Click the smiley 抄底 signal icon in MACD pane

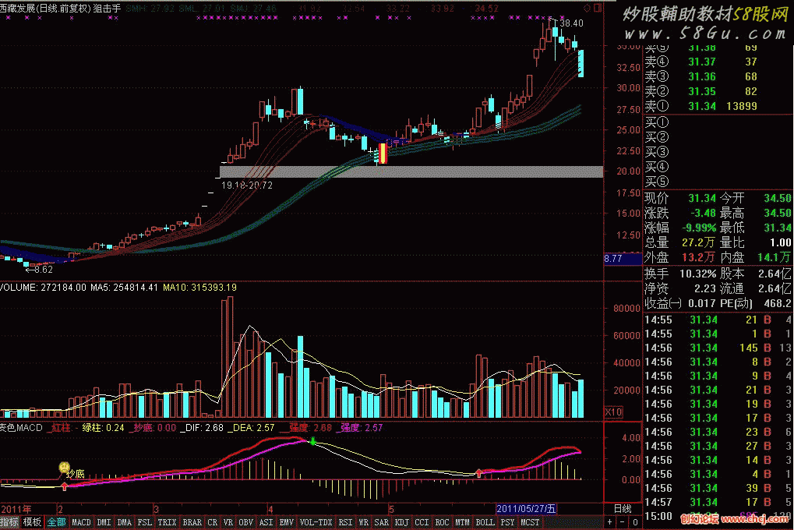64,467
